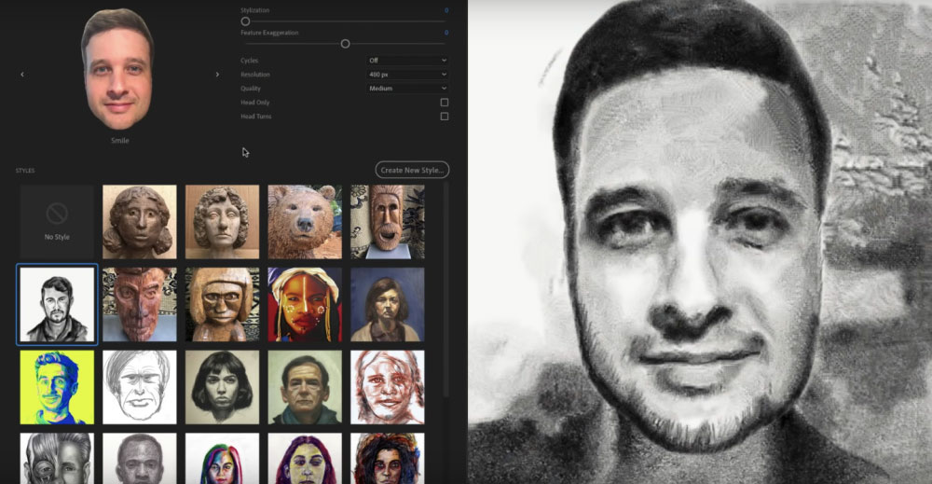The height and width of the screenshot is (484, 932).
Task: Select the pencil sketch bearded man style
Action: click(x=57, y=304)
